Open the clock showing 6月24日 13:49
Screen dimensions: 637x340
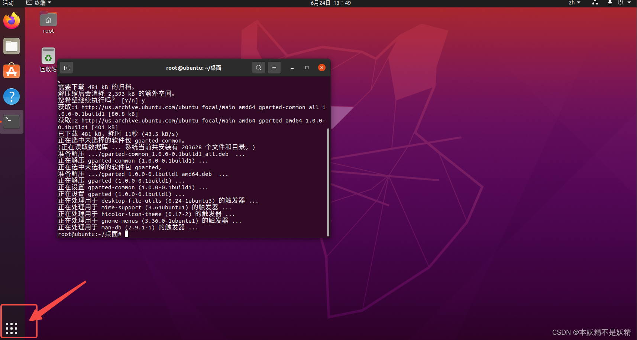(x=331, y=3)
